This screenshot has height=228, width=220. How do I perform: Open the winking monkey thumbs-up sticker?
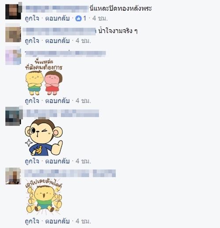point(44,138)
